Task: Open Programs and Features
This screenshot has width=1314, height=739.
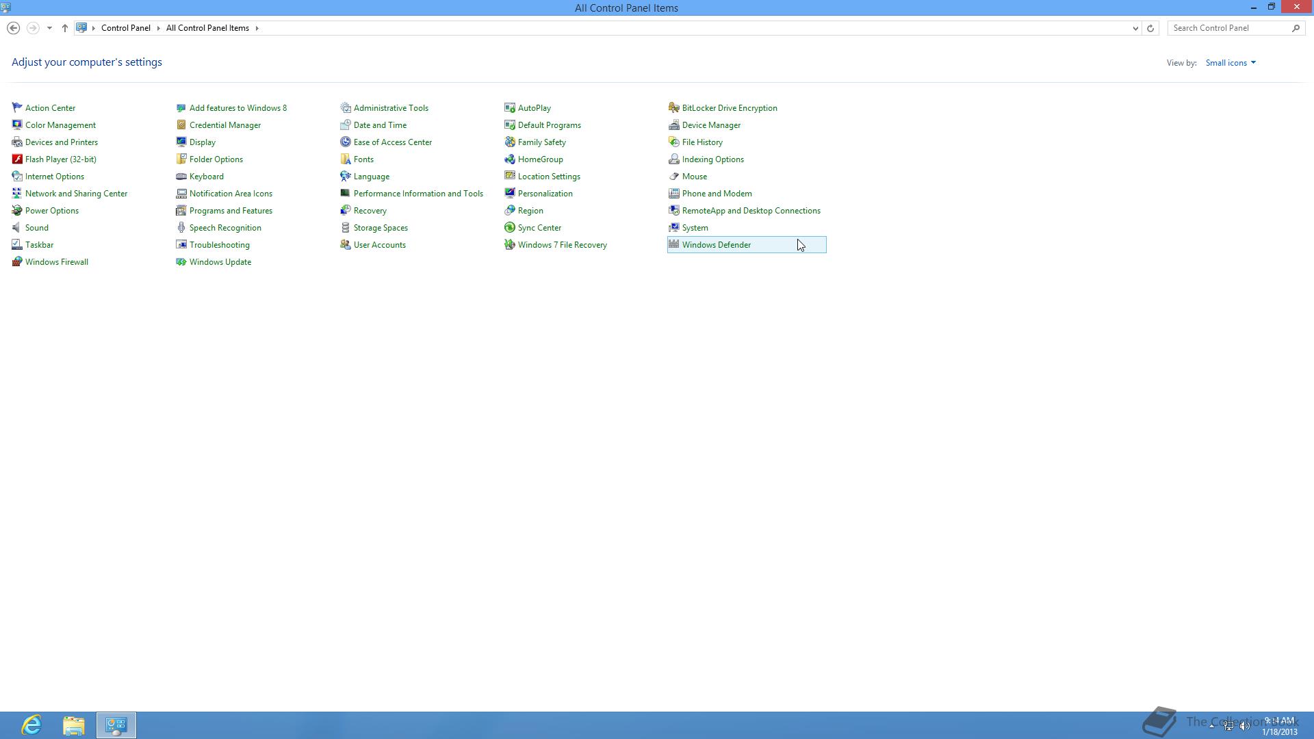Action: pyautogui.click(x=231, y=210)
